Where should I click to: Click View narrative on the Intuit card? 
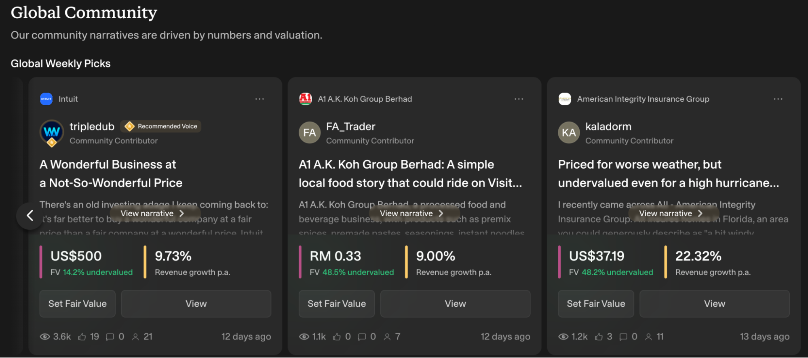click(x=152, y=214)
